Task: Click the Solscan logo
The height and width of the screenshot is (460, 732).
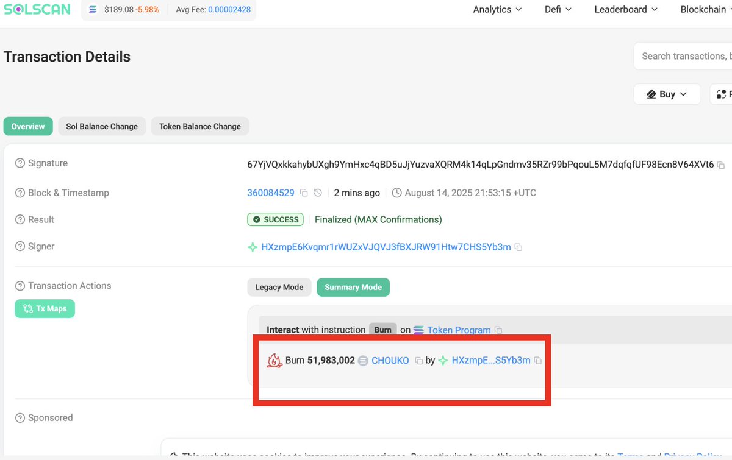Action: 37,9
